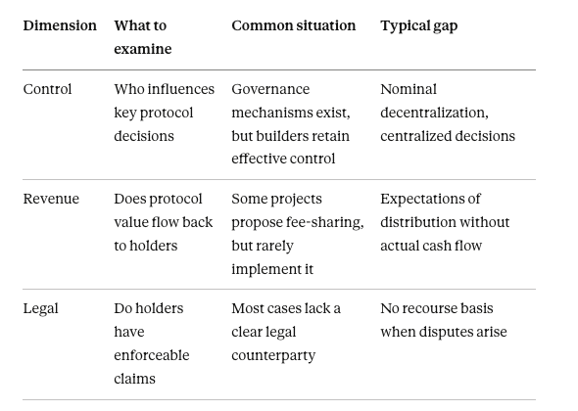
Task: Click the 'Governance mechanisms exist' cell
Action: click(291, 124)
